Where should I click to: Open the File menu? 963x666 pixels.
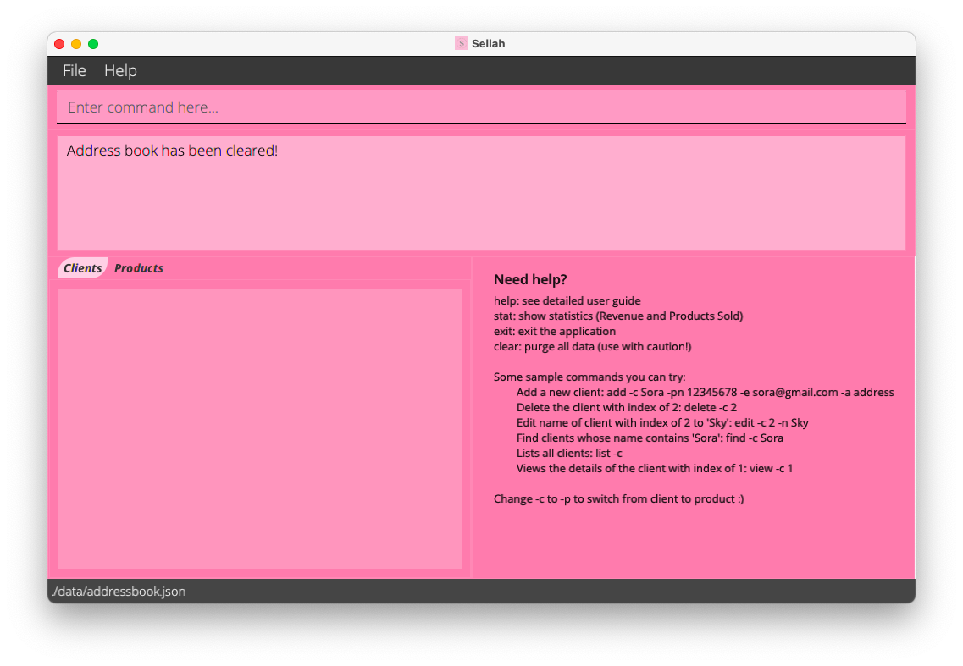75,71
